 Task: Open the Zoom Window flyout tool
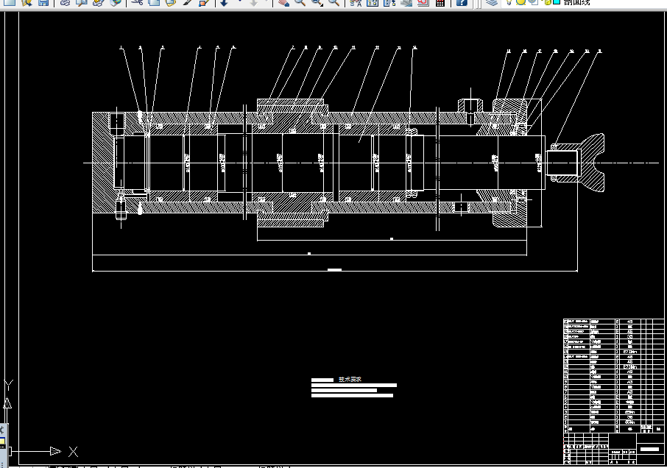[317, 2]
